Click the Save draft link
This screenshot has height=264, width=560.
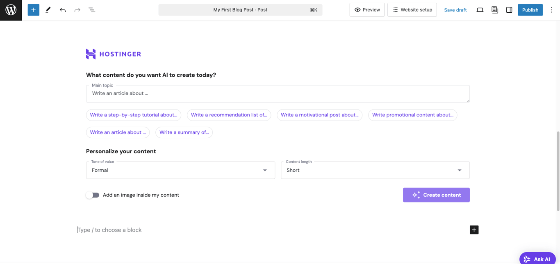click(x=455, y=9)
